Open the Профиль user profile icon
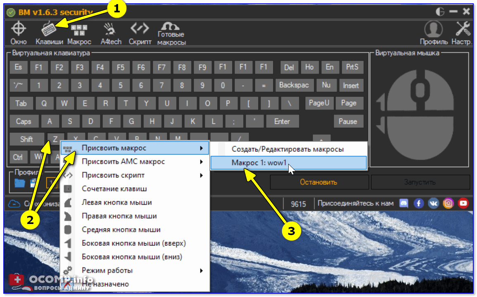The width and height of the screenshot is (477, 297). pyautogui.click(x=434, y=32)
